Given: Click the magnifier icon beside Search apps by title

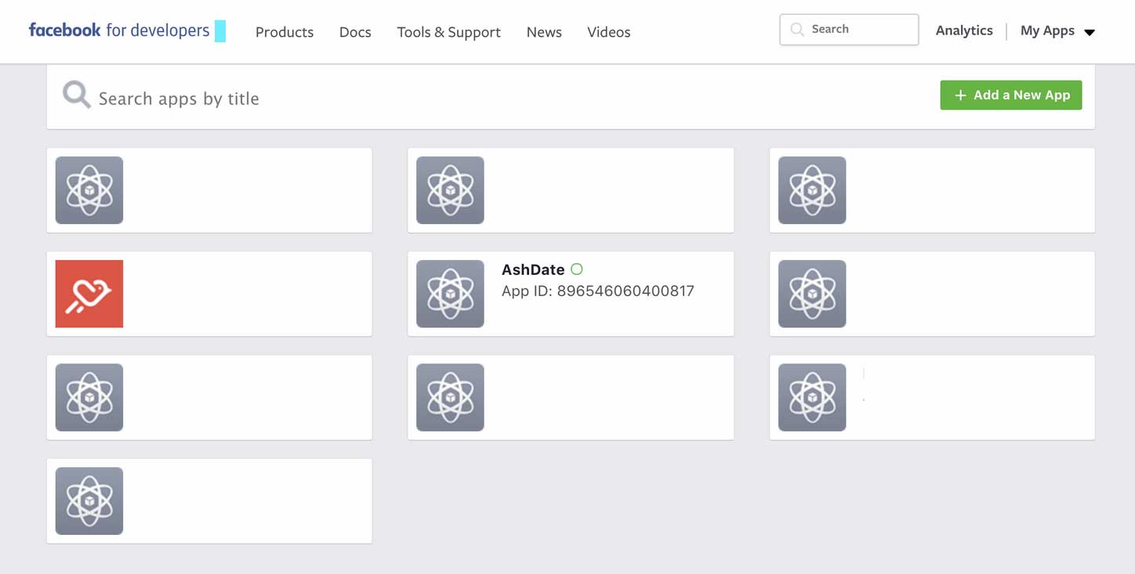Looking at the screenshot, I should (77, 96).
